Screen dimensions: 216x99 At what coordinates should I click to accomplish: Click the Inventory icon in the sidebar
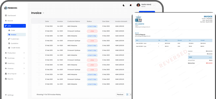click(6, 63)
